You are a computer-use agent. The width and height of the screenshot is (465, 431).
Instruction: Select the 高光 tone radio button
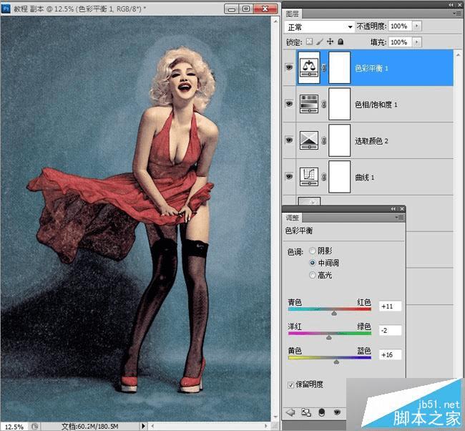pos(313,275)
